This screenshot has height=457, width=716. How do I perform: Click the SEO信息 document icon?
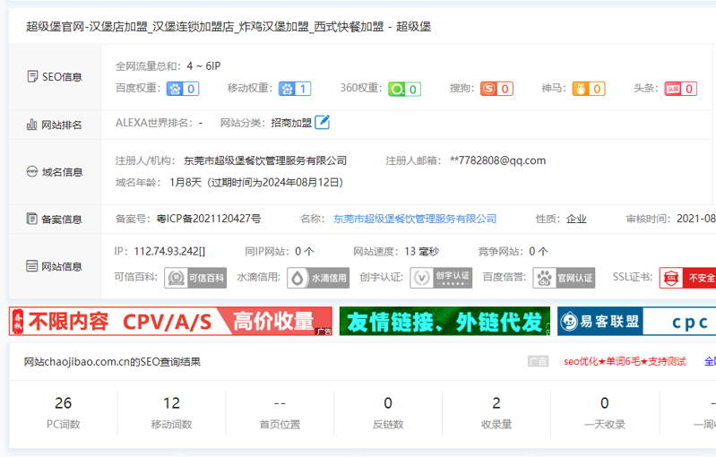coord(32,77)
